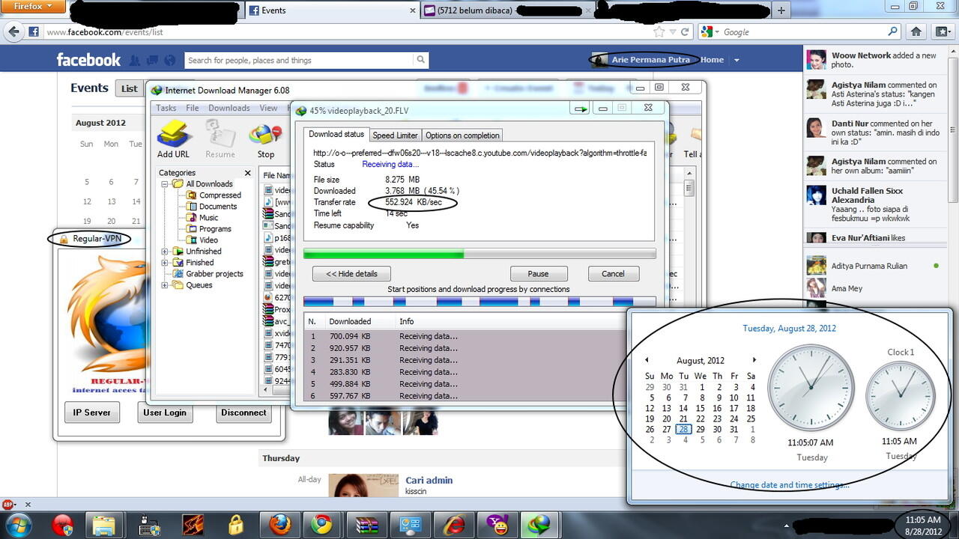Open the Tasks menu in IDM
Viewport: 959px width, 539px height.
click(x=166, y=108)
